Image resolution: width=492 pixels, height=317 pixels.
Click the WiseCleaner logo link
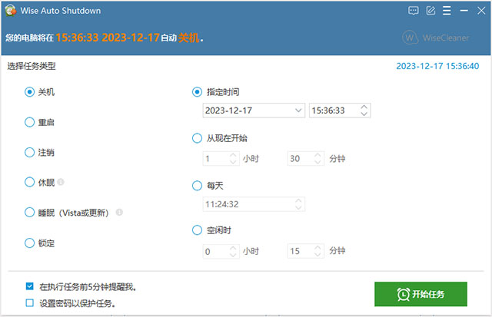pos(436,38)
